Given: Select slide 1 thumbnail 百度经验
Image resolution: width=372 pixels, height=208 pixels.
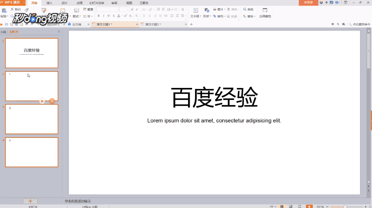Looking at the screenshot, I should point(32,53).
